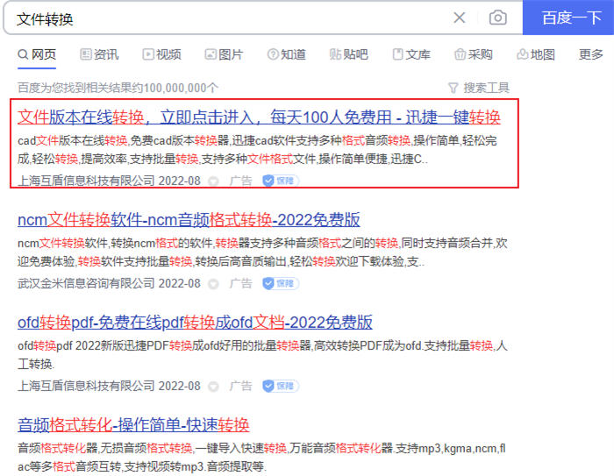This screenshot has height=476, width=614.
Task: Switch to the 视频 tab
Action: click(161, 54)
